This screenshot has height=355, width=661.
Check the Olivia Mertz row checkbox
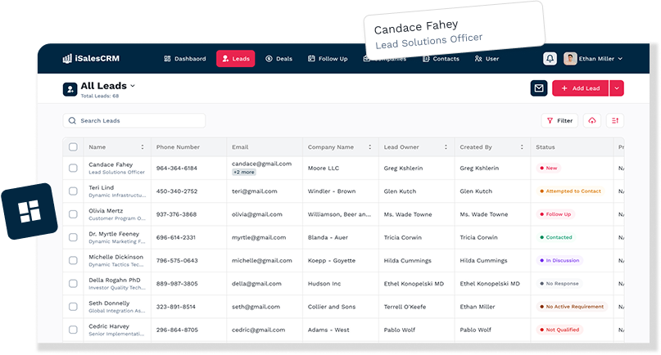tap(73, 214)
